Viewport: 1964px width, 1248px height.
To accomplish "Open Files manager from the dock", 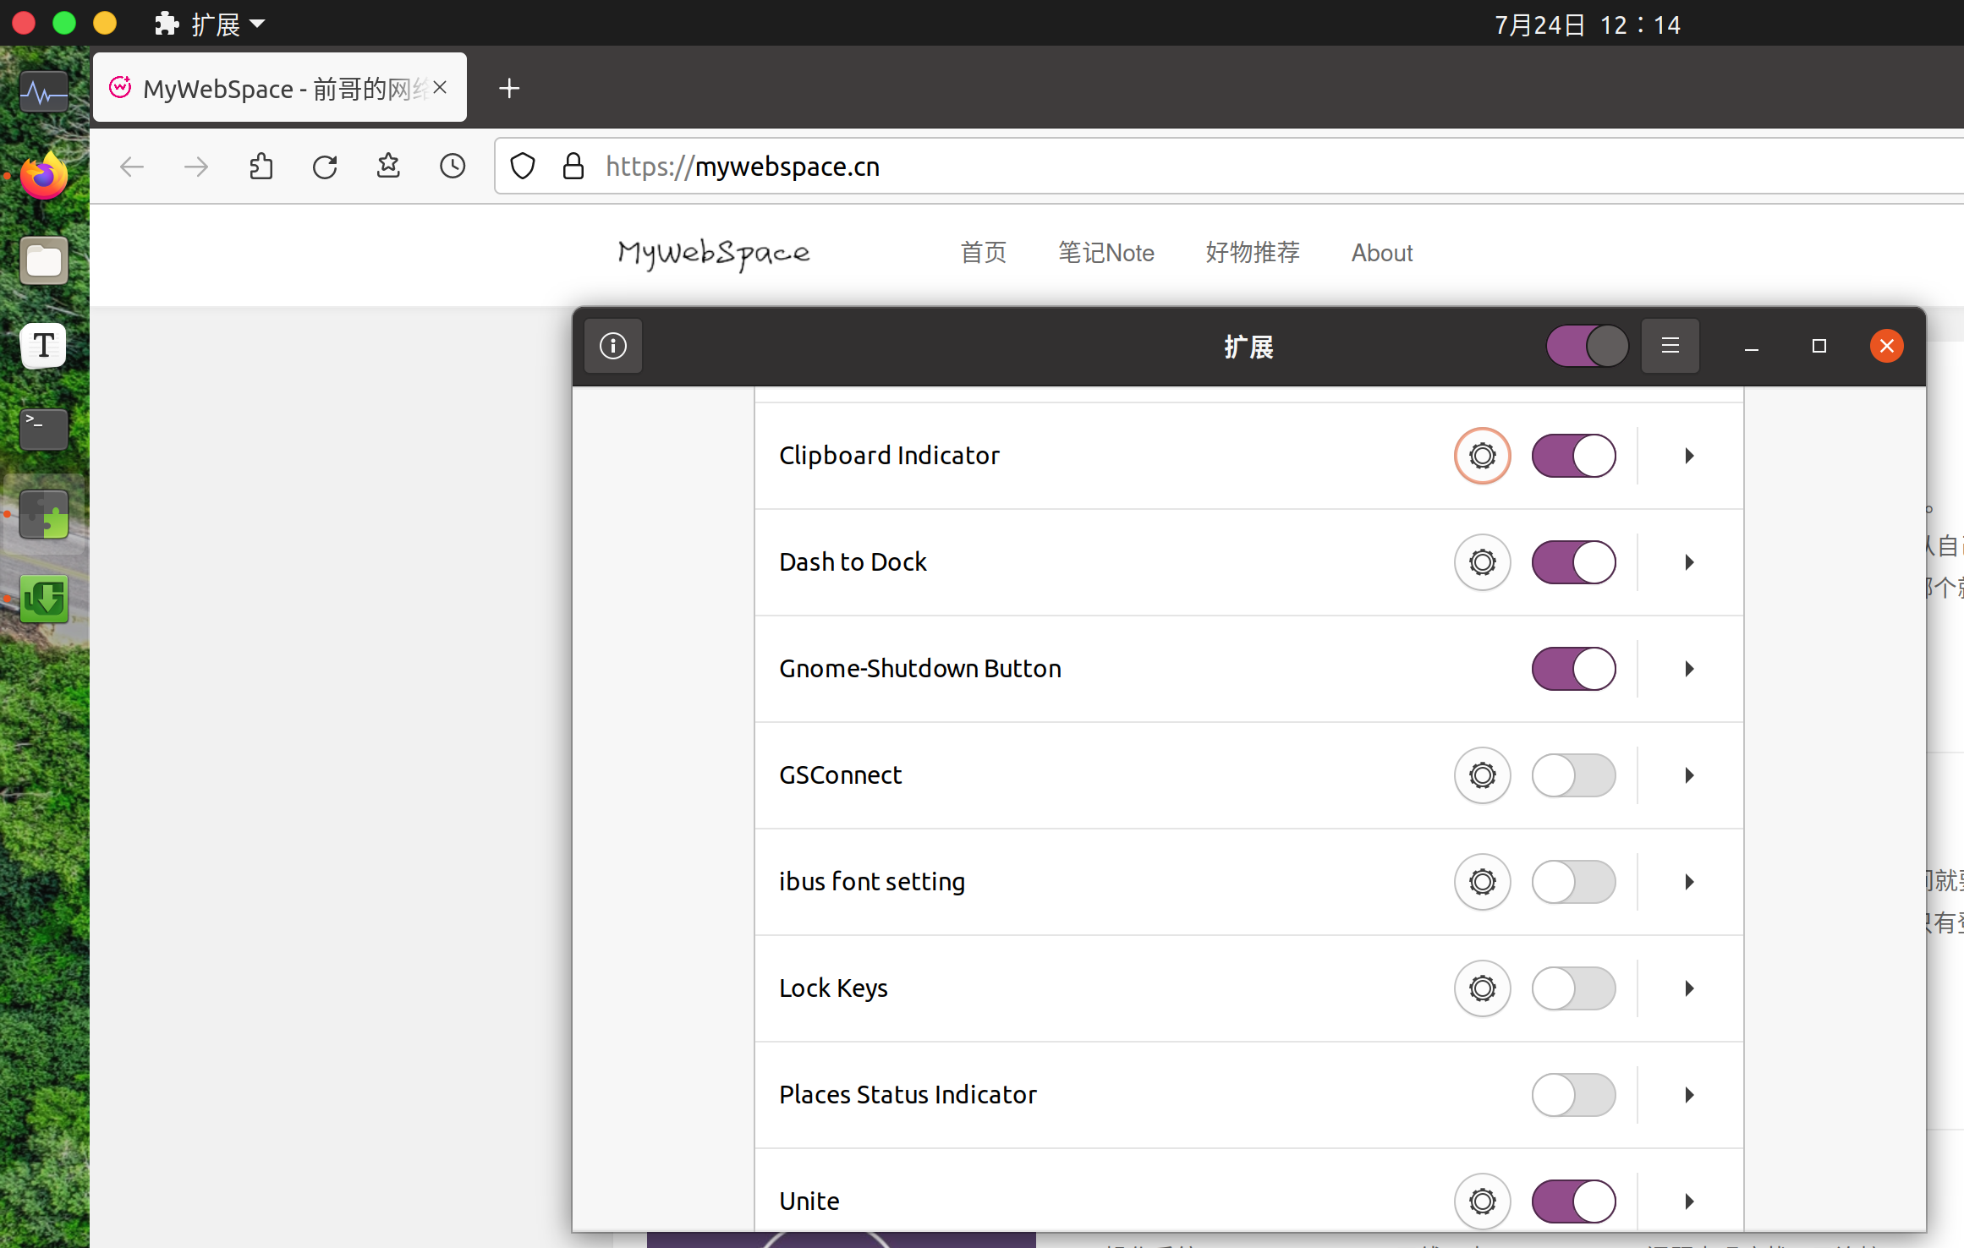I will pos(44,260).
